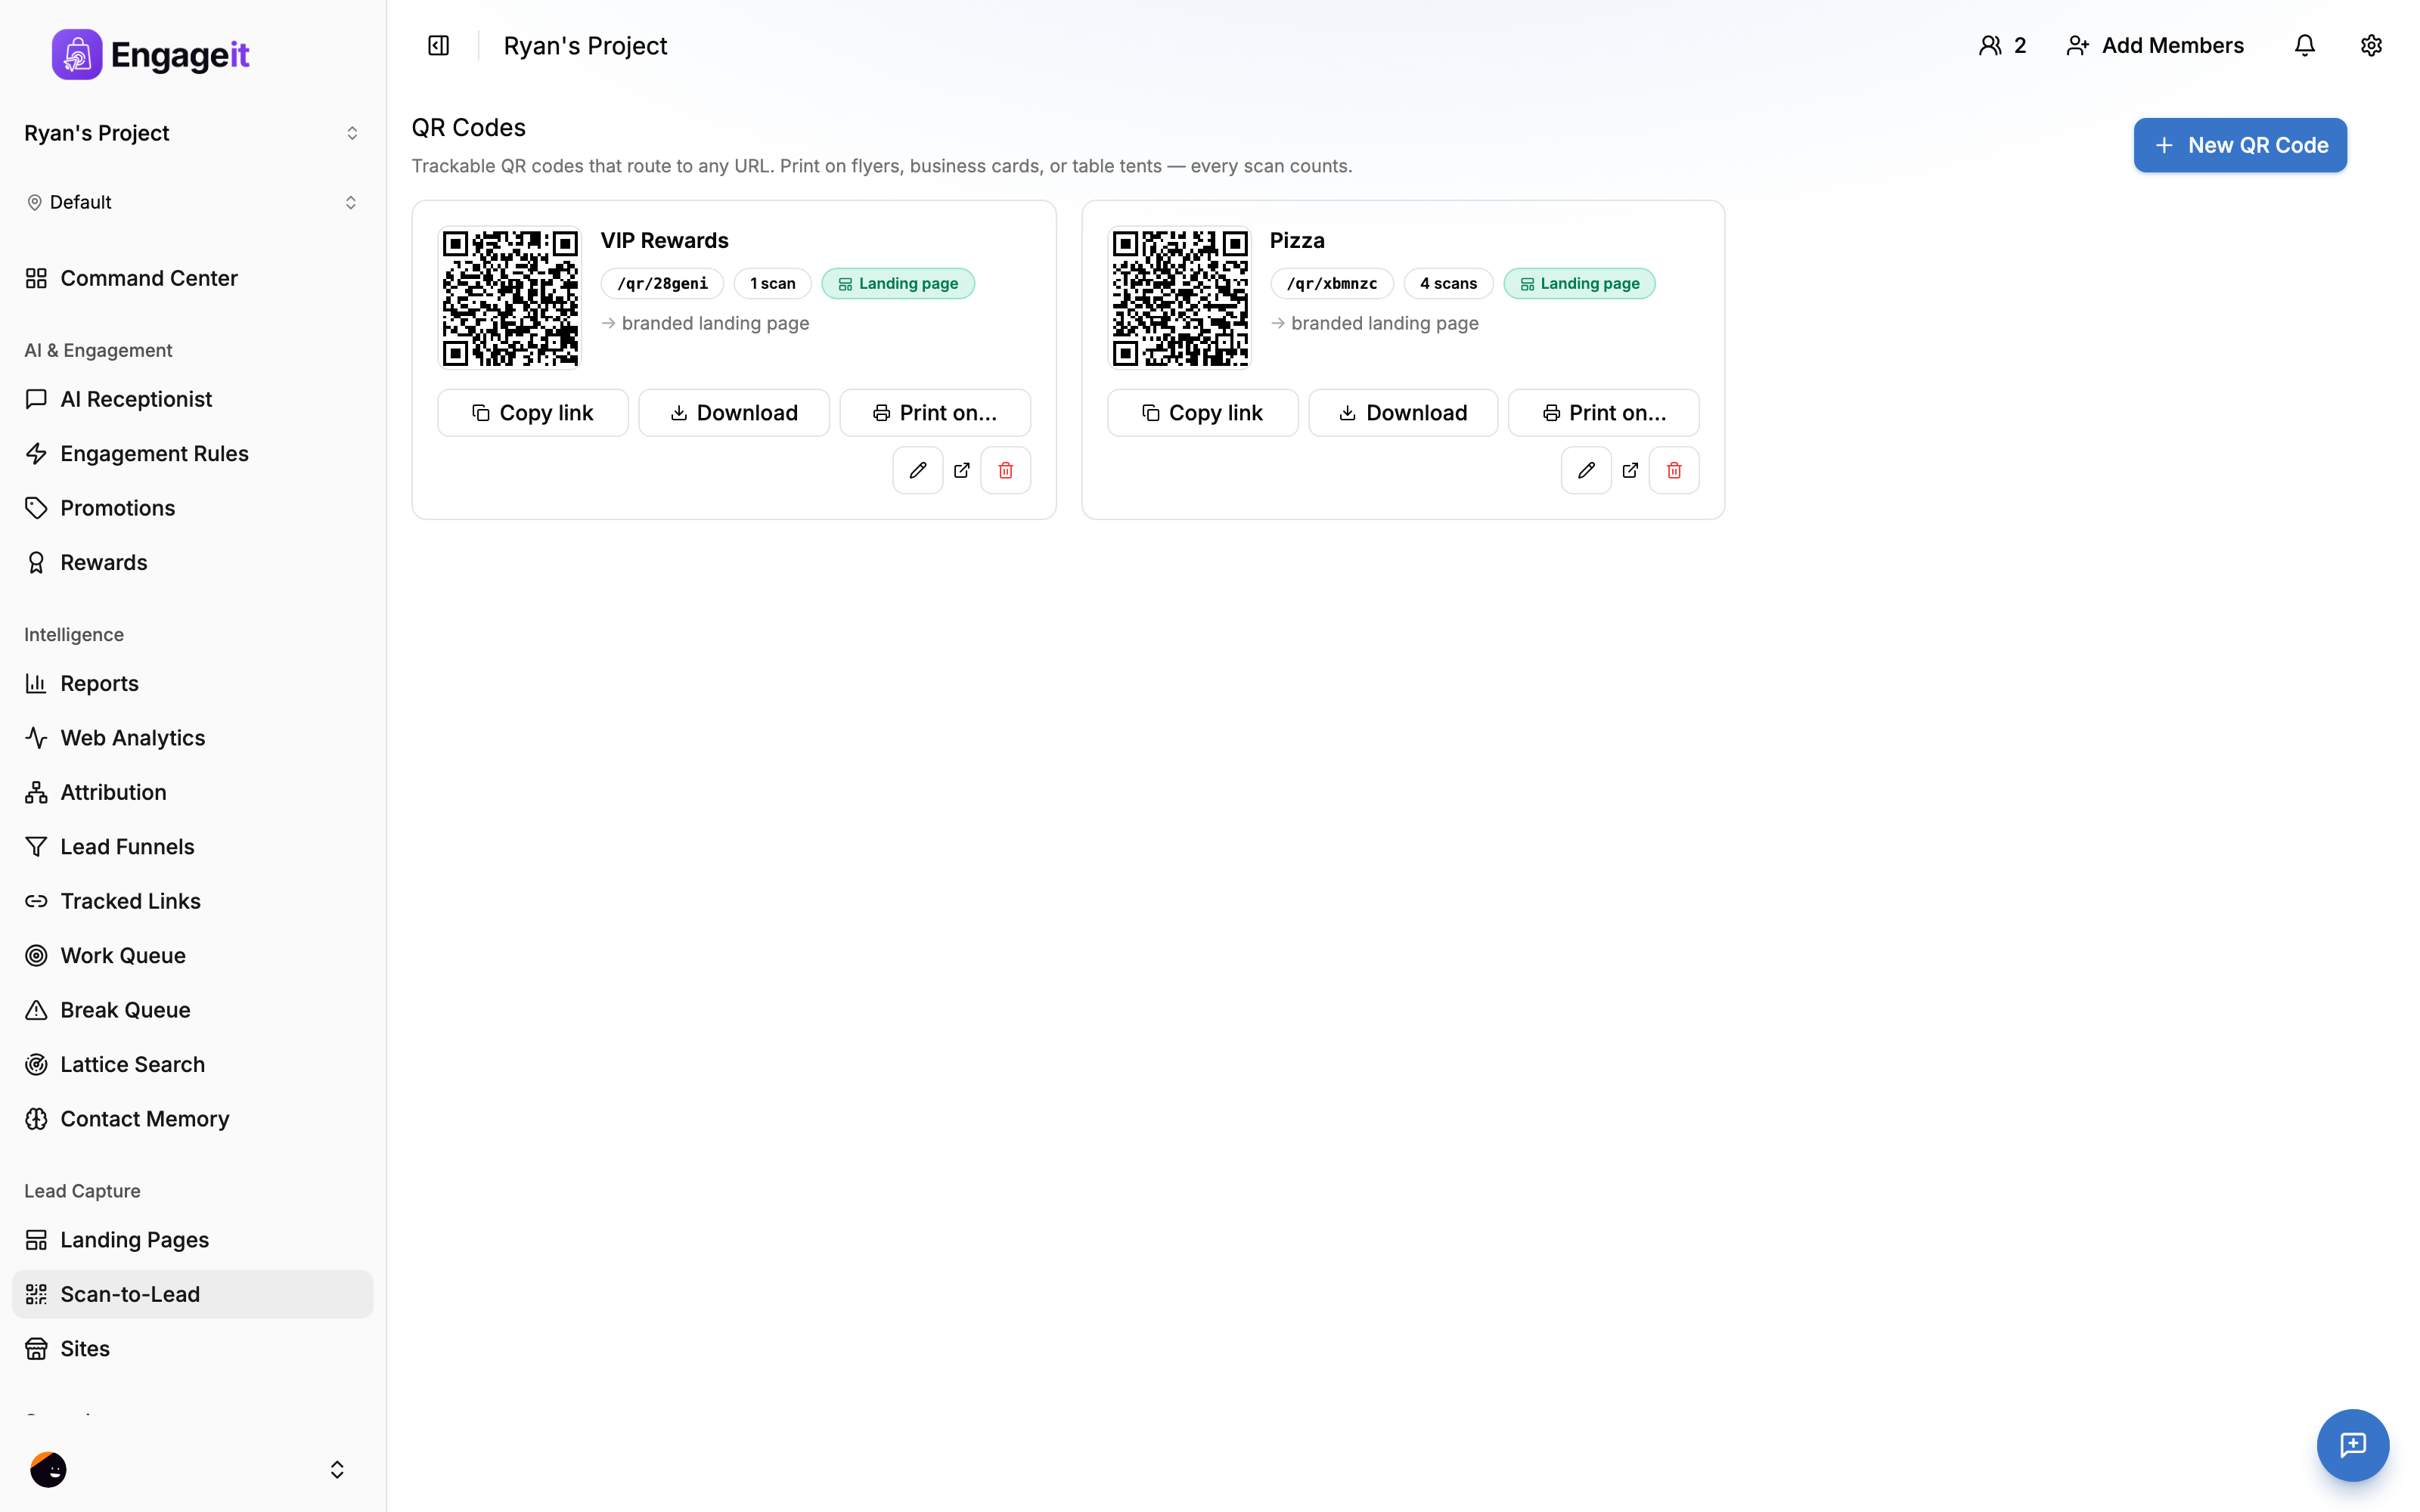
Task: Click the VIP Rewards QR code image
Action: pyautogui.click(x=510, y=298)
